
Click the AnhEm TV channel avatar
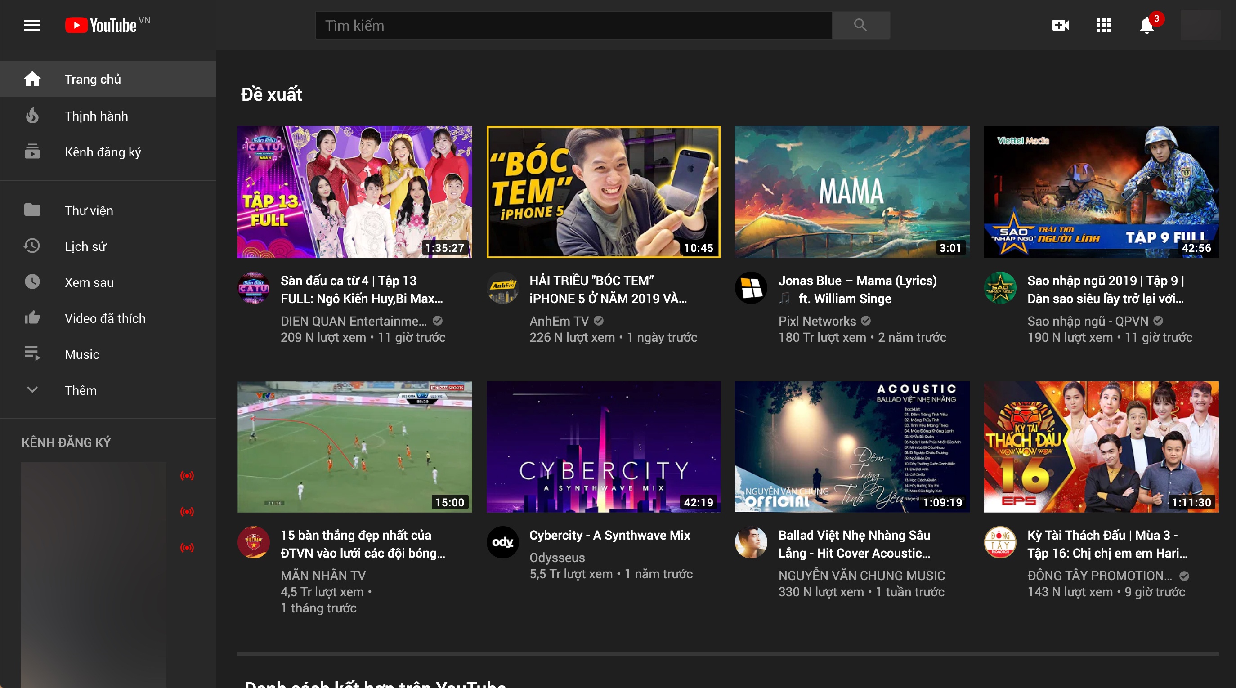coord(502,288)
